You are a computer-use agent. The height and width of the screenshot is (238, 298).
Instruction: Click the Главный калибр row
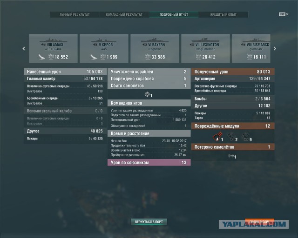tap(65, 79)
